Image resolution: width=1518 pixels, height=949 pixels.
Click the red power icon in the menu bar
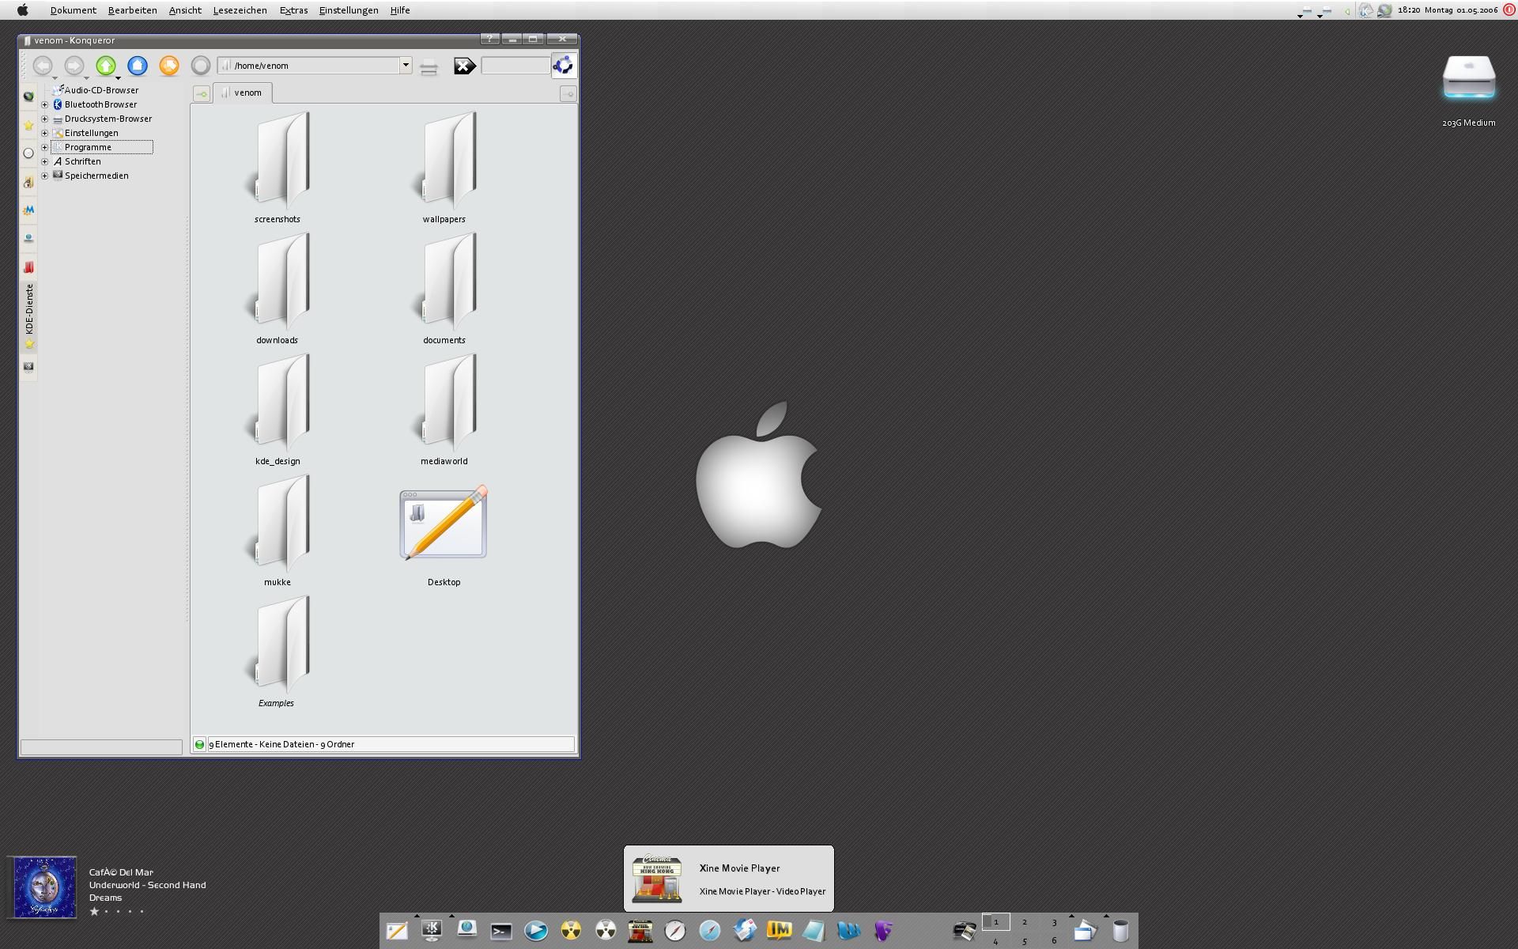(1509, 10)
